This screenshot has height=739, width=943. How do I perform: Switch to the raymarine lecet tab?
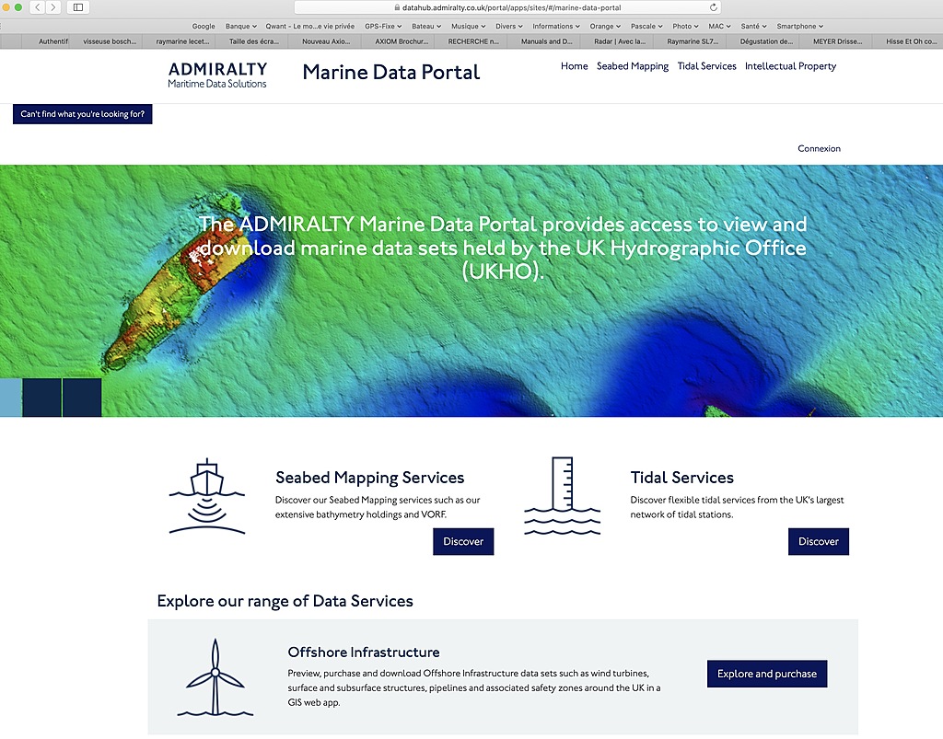click(180, 41)
